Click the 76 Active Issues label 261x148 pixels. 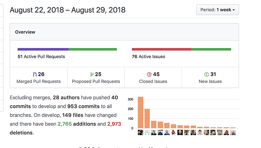point(149,57)
